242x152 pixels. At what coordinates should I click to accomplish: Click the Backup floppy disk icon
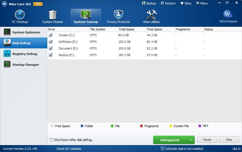144,3
